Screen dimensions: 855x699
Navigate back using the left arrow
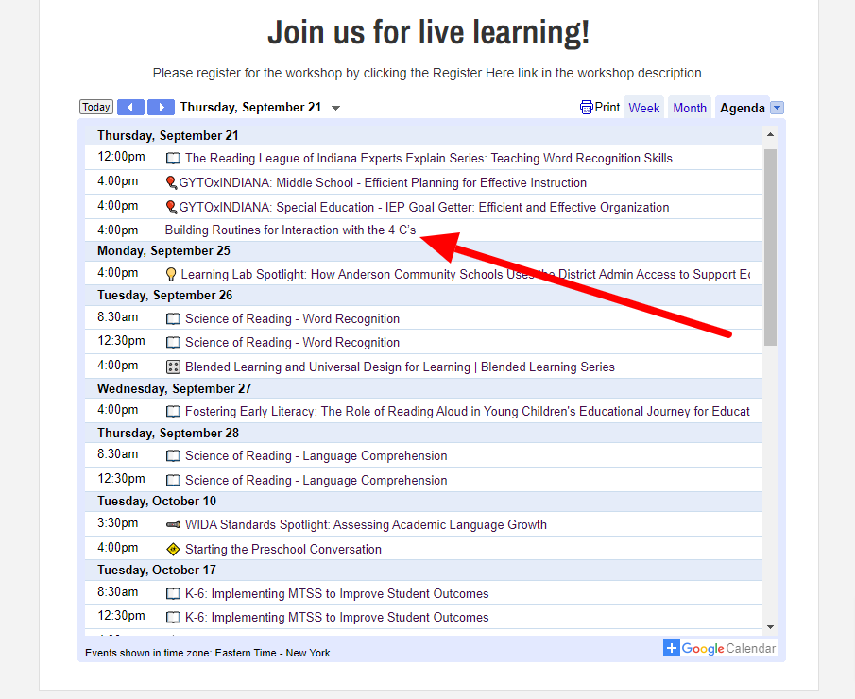(x=130, y=107)
